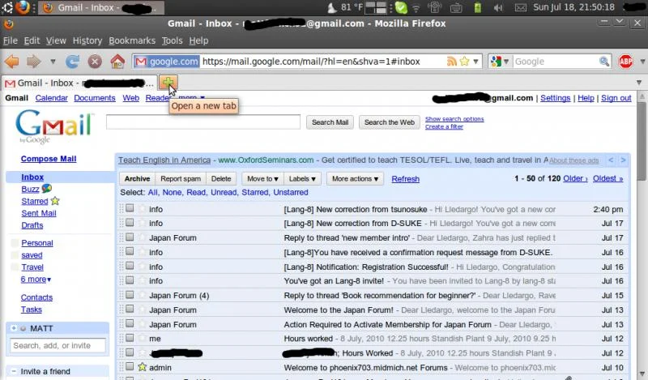648x380 pixels.
Task: Click the previous ad arrow in ad banner
Action: point(611,160)
